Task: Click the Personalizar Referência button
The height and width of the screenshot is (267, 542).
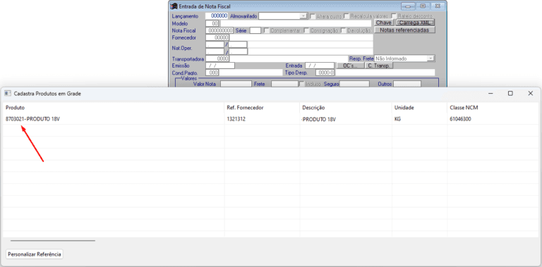Action: tap(35, 254)
